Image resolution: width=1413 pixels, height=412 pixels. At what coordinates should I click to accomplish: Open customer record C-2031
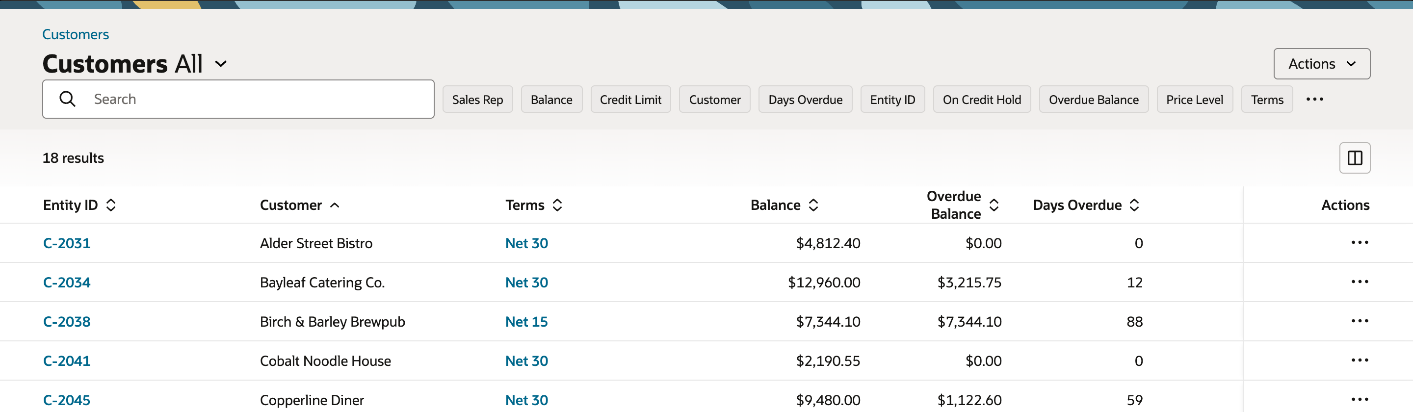tap(67, 243)
